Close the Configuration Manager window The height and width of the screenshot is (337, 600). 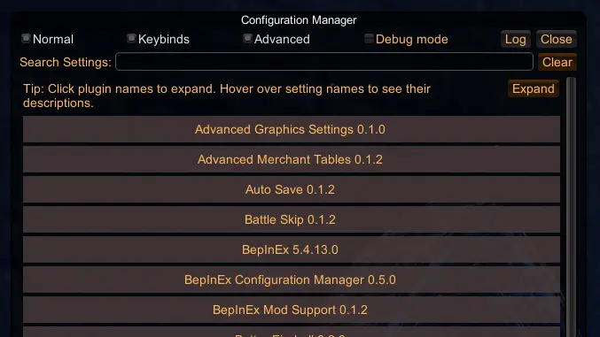556,39
